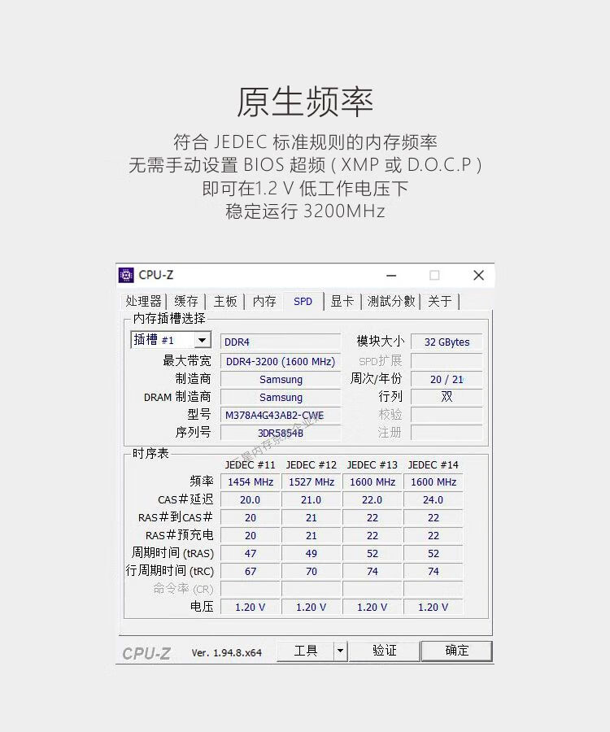Click the 电压 row label
The height and width of the screenshot is (732, 610).
202,607
